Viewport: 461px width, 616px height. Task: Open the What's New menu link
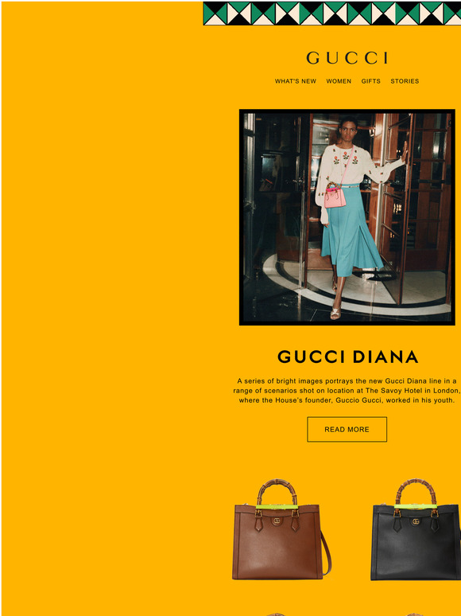tap(296, 81)
